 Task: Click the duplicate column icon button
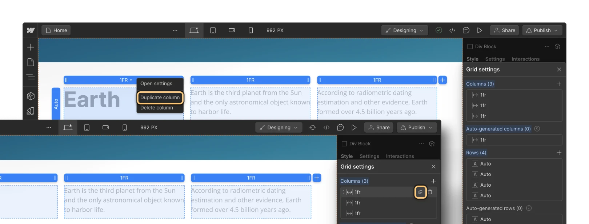420,192
